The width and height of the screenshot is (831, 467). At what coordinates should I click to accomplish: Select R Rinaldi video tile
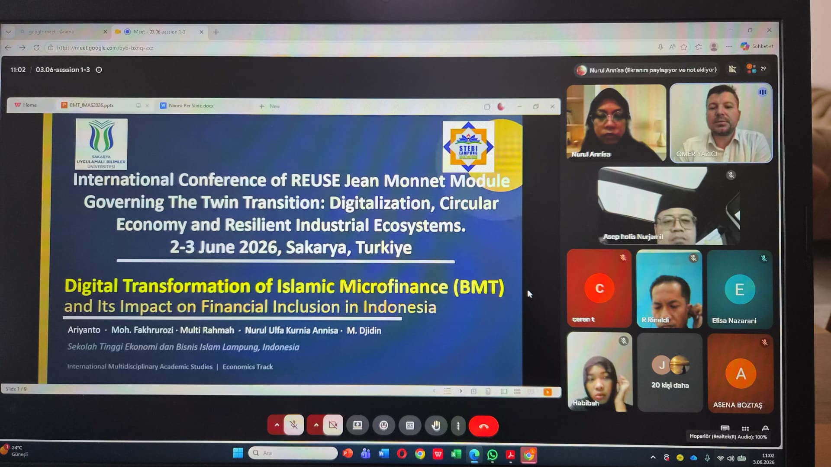(x=670, y=289)
